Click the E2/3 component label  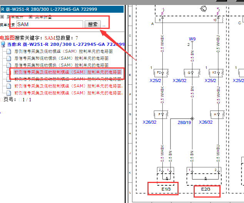point(206,189)
